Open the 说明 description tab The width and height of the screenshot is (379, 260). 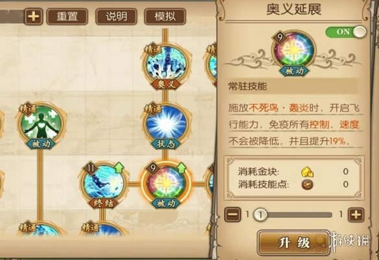[116, 16]
